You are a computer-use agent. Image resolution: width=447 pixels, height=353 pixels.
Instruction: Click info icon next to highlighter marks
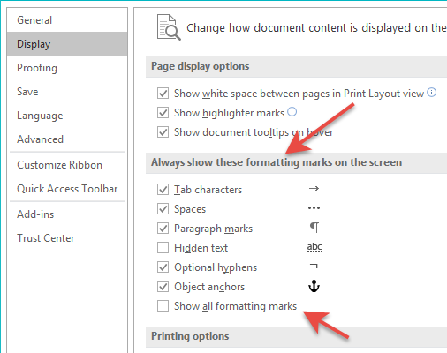point(292,112)
